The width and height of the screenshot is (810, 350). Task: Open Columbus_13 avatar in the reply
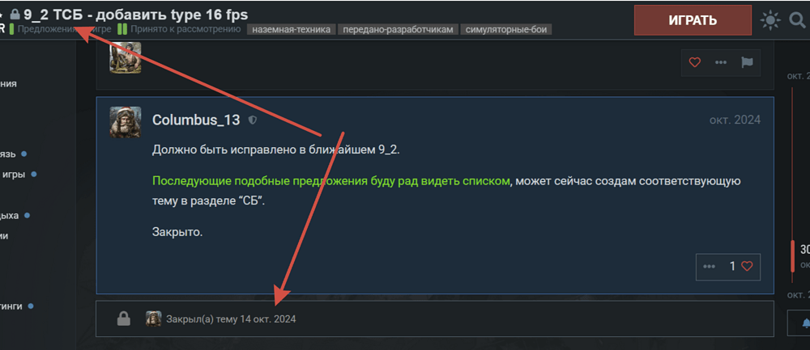[x=126, y=122]
